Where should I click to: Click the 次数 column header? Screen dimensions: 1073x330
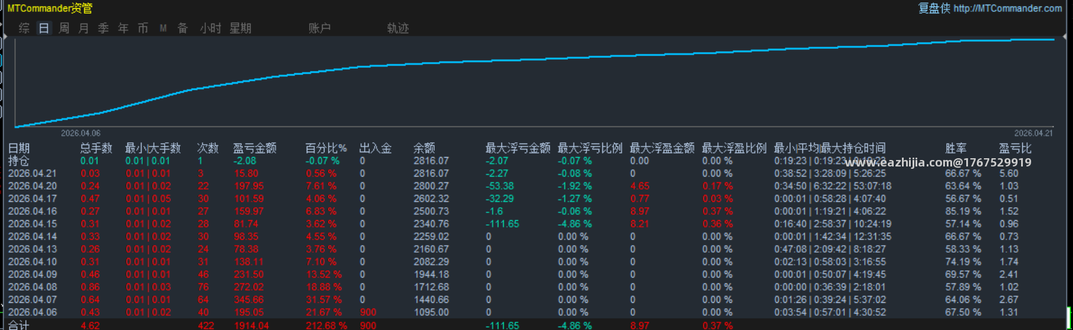click(x=208, y=148)
